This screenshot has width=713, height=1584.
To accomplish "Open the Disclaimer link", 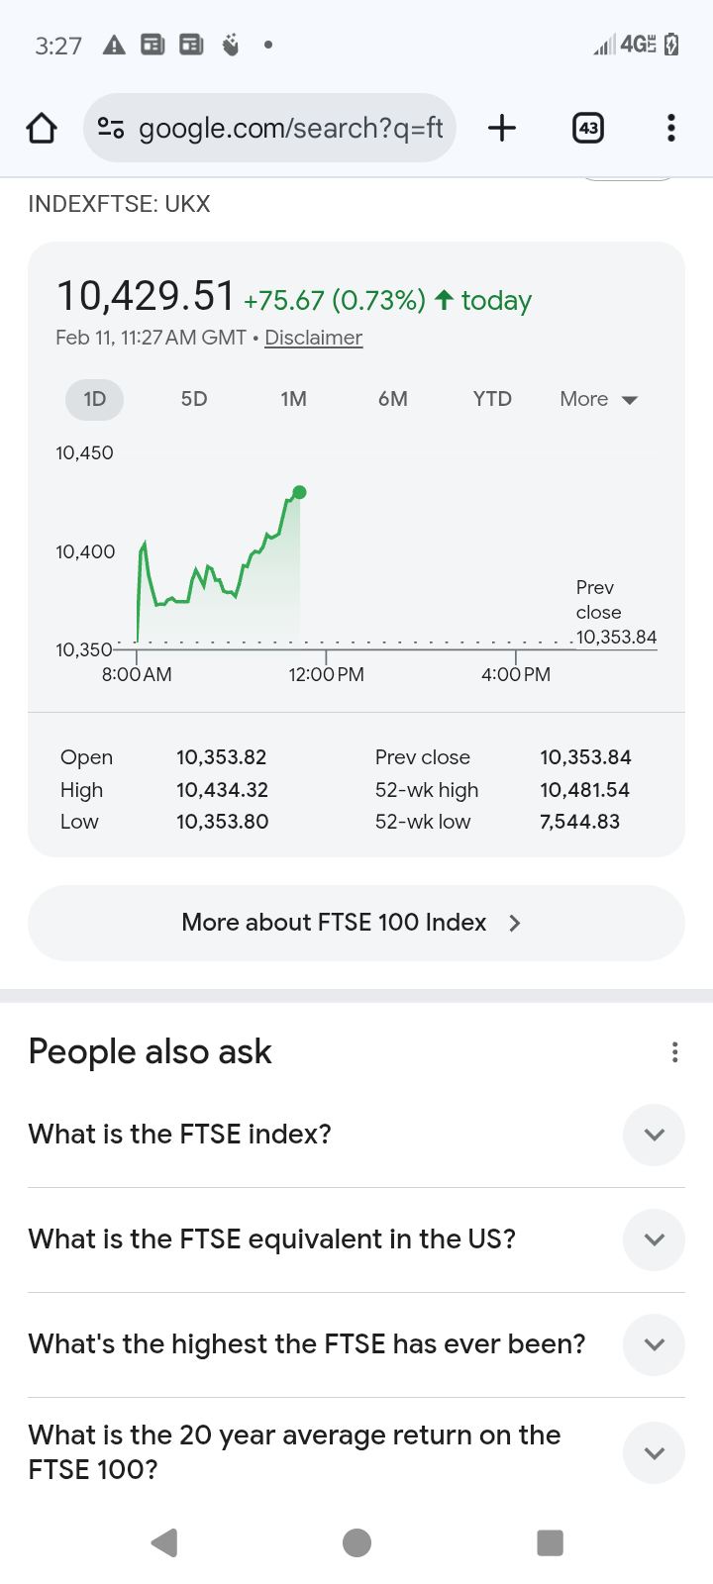I will (x=313, y=338).
